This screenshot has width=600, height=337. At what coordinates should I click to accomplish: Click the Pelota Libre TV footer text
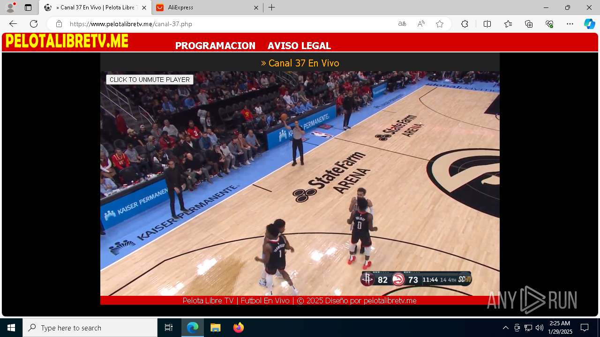[x=300, y=300]
